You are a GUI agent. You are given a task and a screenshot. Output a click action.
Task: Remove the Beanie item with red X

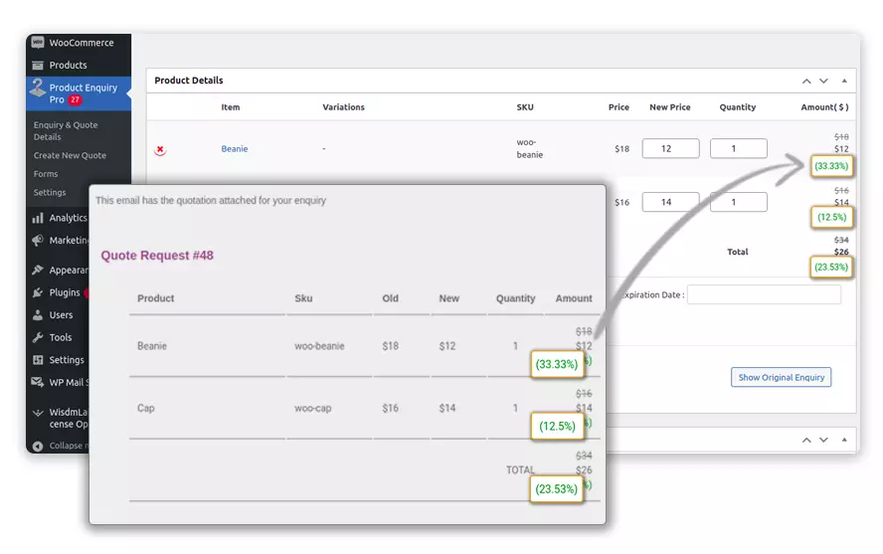[x=160, y=149]
